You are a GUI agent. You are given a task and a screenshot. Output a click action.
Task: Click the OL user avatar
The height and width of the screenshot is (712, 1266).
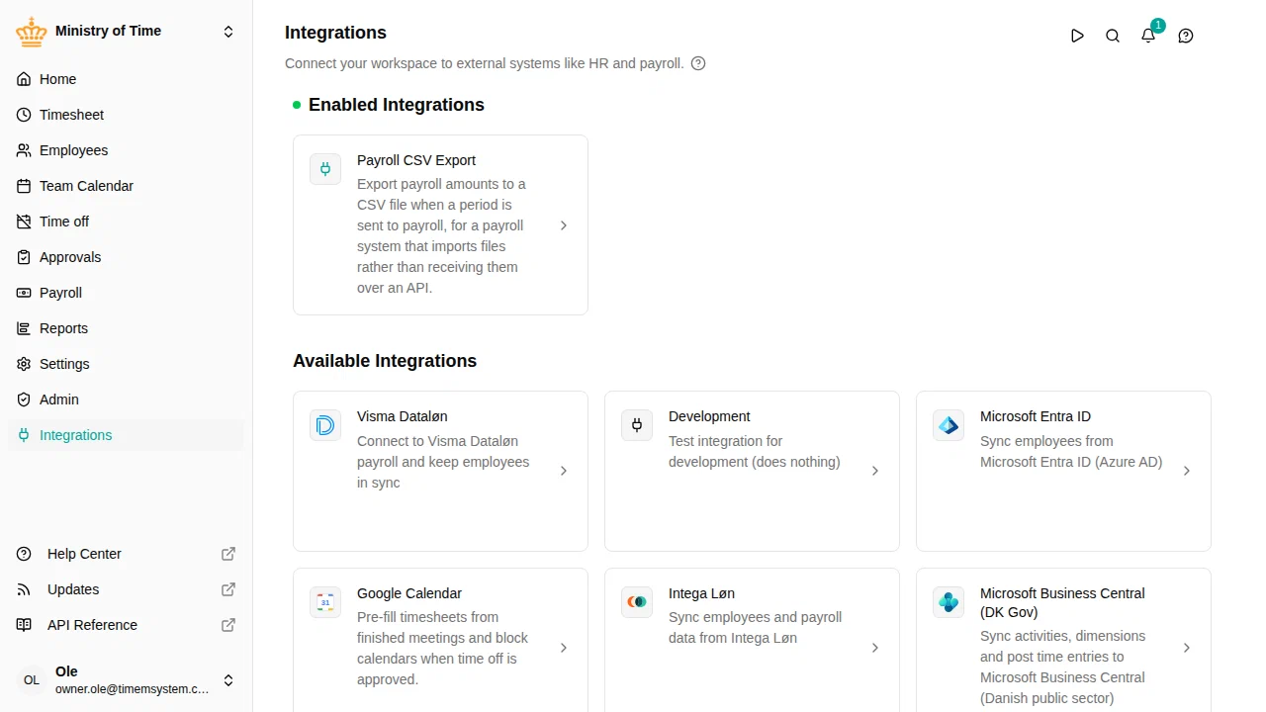click(x=32, y=680)
